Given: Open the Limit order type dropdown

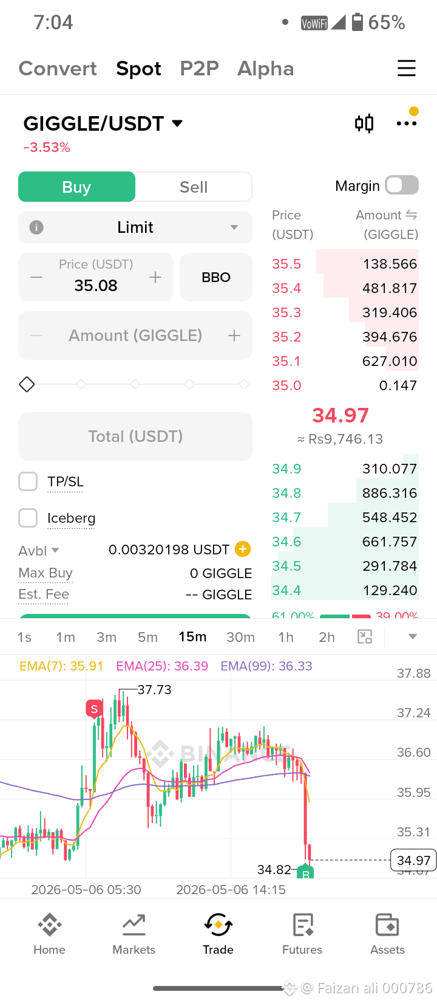Looking at the screenshot, I should 135,227.
